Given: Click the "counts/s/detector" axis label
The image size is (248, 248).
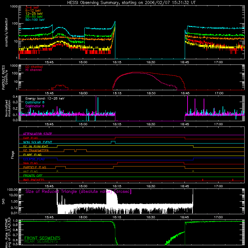Looking at the screenshot, I should click(x=6, y=32).
